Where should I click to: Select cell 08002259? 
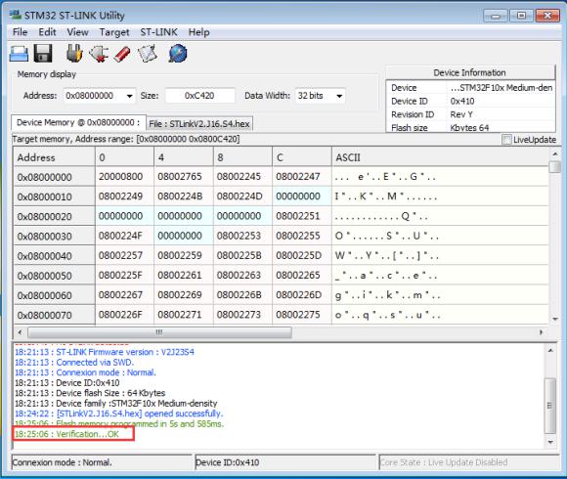(x=184, y=255)
